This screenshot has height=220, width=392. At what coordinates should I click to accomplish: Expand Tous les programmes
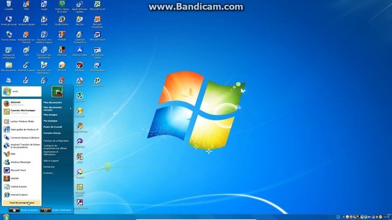coord(22,203)
